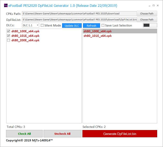The image size is (163, 147).
Task: Click the Uncheck All button
Action: pyautogui.click(x=62, y=134)
